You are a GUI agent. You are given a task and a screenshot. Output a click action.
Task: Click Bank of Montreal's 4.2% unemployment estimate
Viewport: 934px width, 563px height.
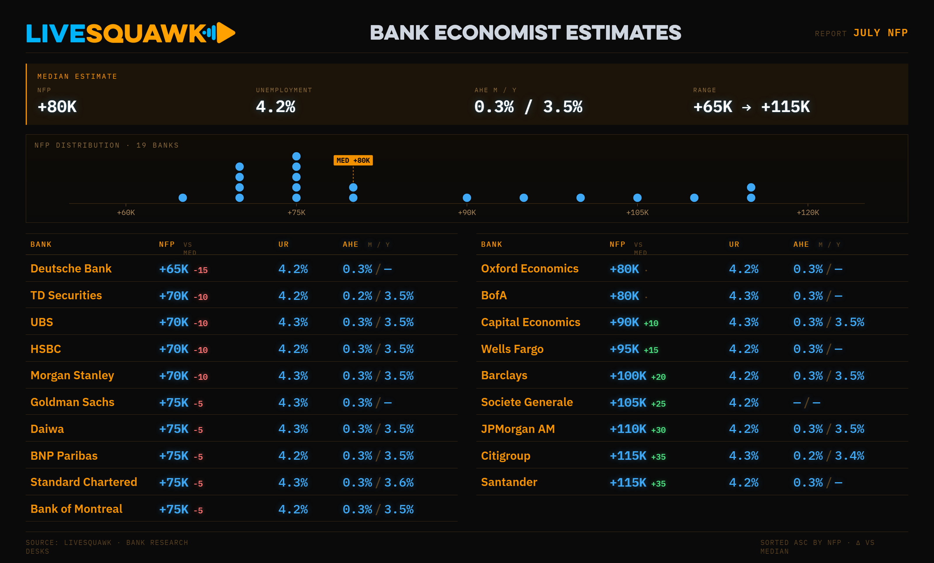click(x=293, y=510)
